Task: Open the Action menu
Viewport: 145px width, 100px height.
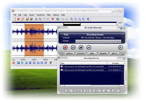Action: [32, 15]
